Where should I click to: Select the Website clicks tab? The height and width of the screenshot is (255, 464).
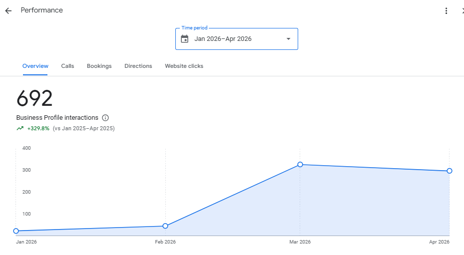[x=184, y=66]
